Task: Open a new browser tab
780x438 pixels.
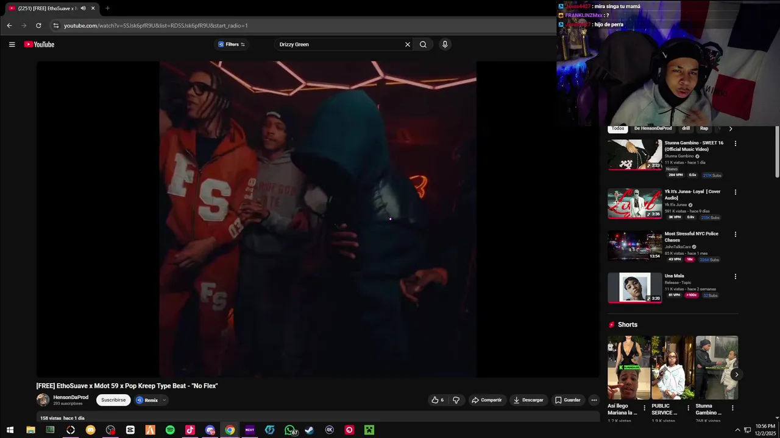Action: click(x=107, y=9)
